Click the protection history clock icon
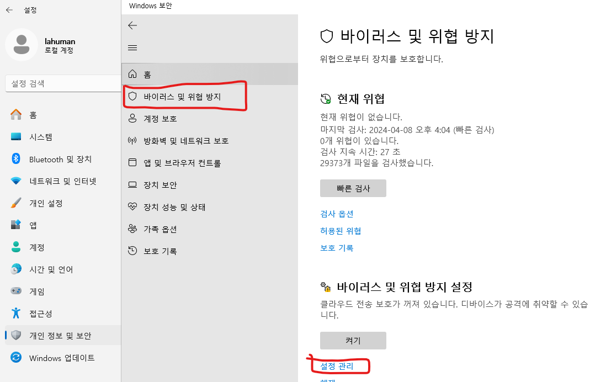This screenshot has height=382, width=590. pos(132,251)
